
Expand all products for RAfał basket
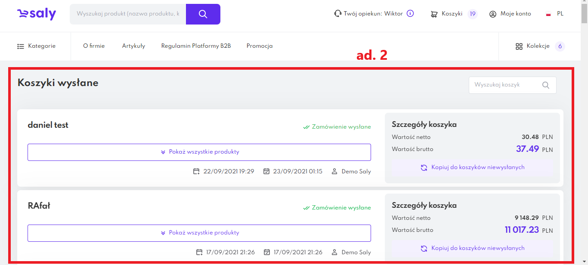tap(199, 233)
